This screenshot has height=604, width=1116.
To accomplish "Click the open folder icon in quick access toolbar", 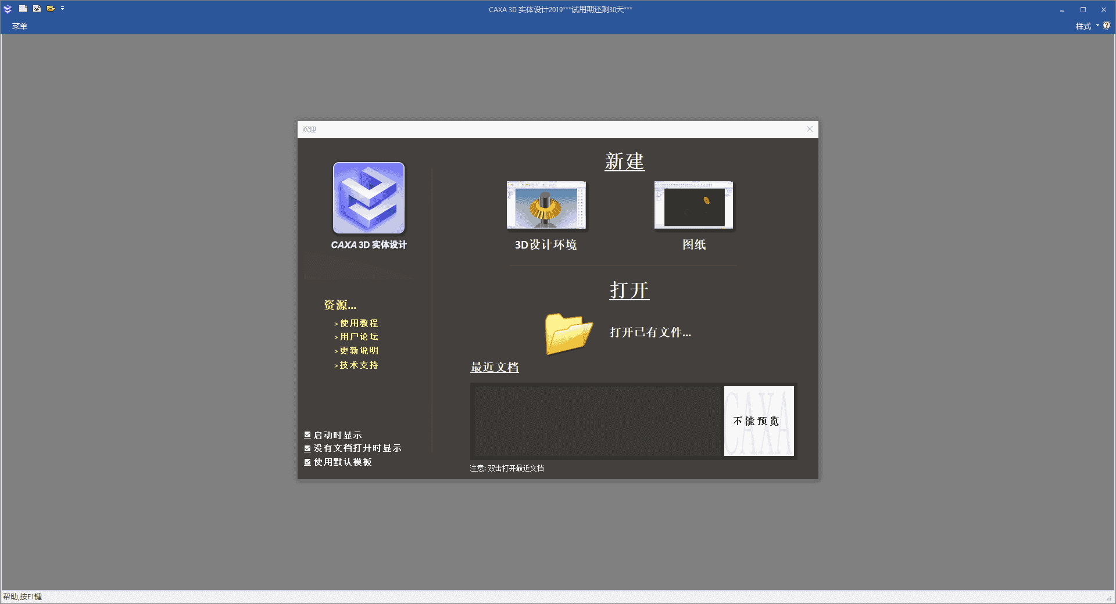I will tap(51, 9).
